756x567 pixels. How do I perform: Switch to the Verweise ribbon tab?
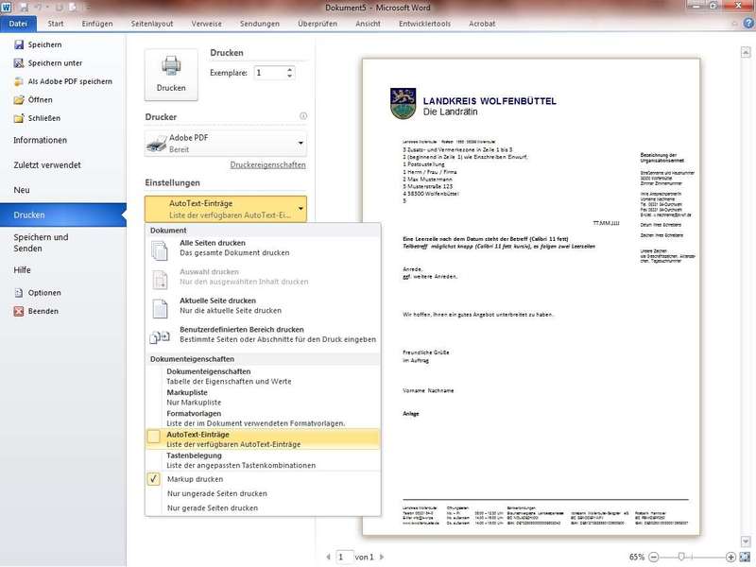[206, 24]
